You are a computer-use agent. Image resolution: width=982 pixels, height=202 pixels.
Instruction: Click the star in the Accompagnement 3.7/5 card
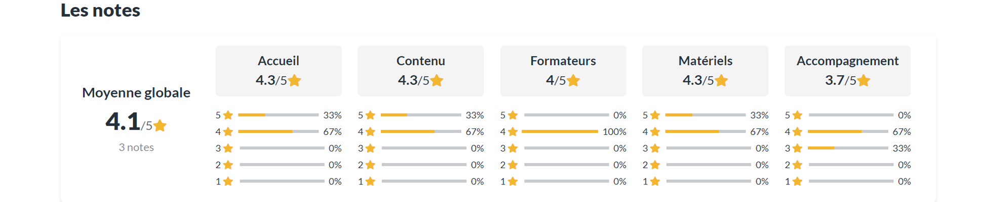coord(864,80)
